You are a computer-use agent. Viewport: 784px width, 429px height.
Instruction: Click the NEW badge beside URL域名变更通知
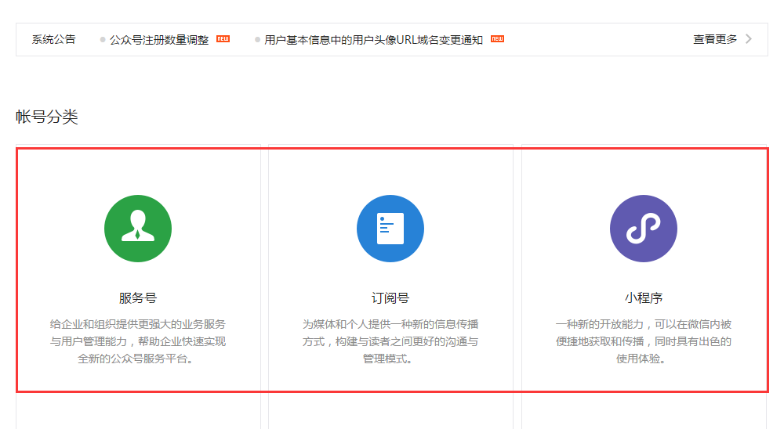tap(498, 39)
